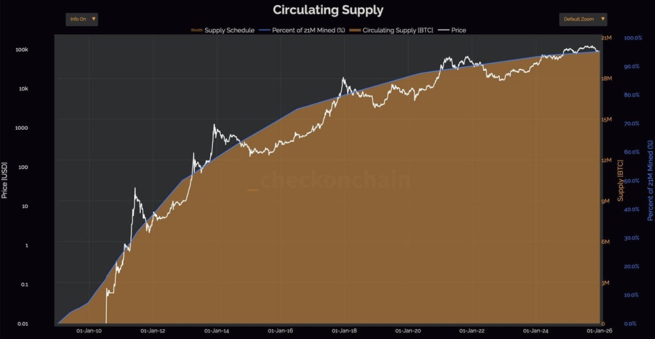This screenshot has height=339, width=655.
Task: Toggle the Supply Schedule trace label
Action: click(x=229, y=30)
